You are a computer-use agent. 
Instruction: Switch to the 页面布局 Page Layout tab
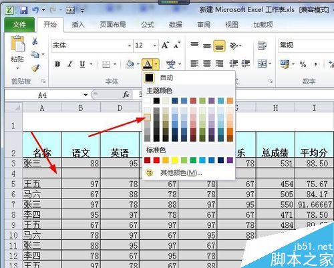[x=113, y=25]
